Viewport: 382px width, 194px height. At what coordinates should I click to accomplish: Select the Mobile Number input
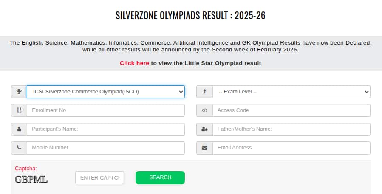point(105,148)
